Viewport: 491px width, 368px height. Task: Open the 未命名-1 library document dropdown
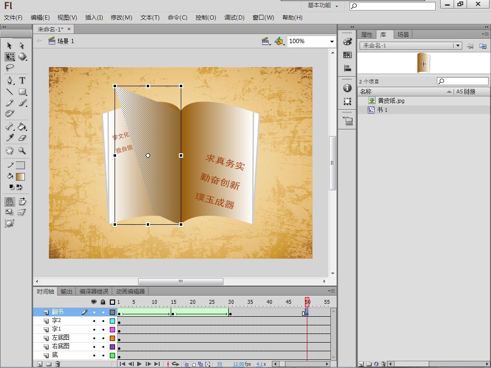tap(458, 46)
